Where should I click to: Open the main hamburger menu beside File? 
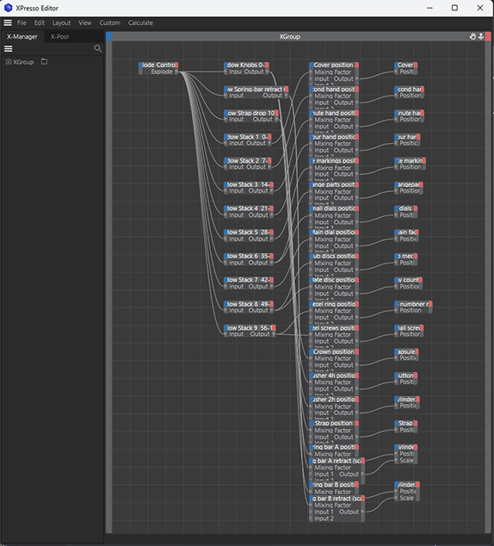[8, 22]
